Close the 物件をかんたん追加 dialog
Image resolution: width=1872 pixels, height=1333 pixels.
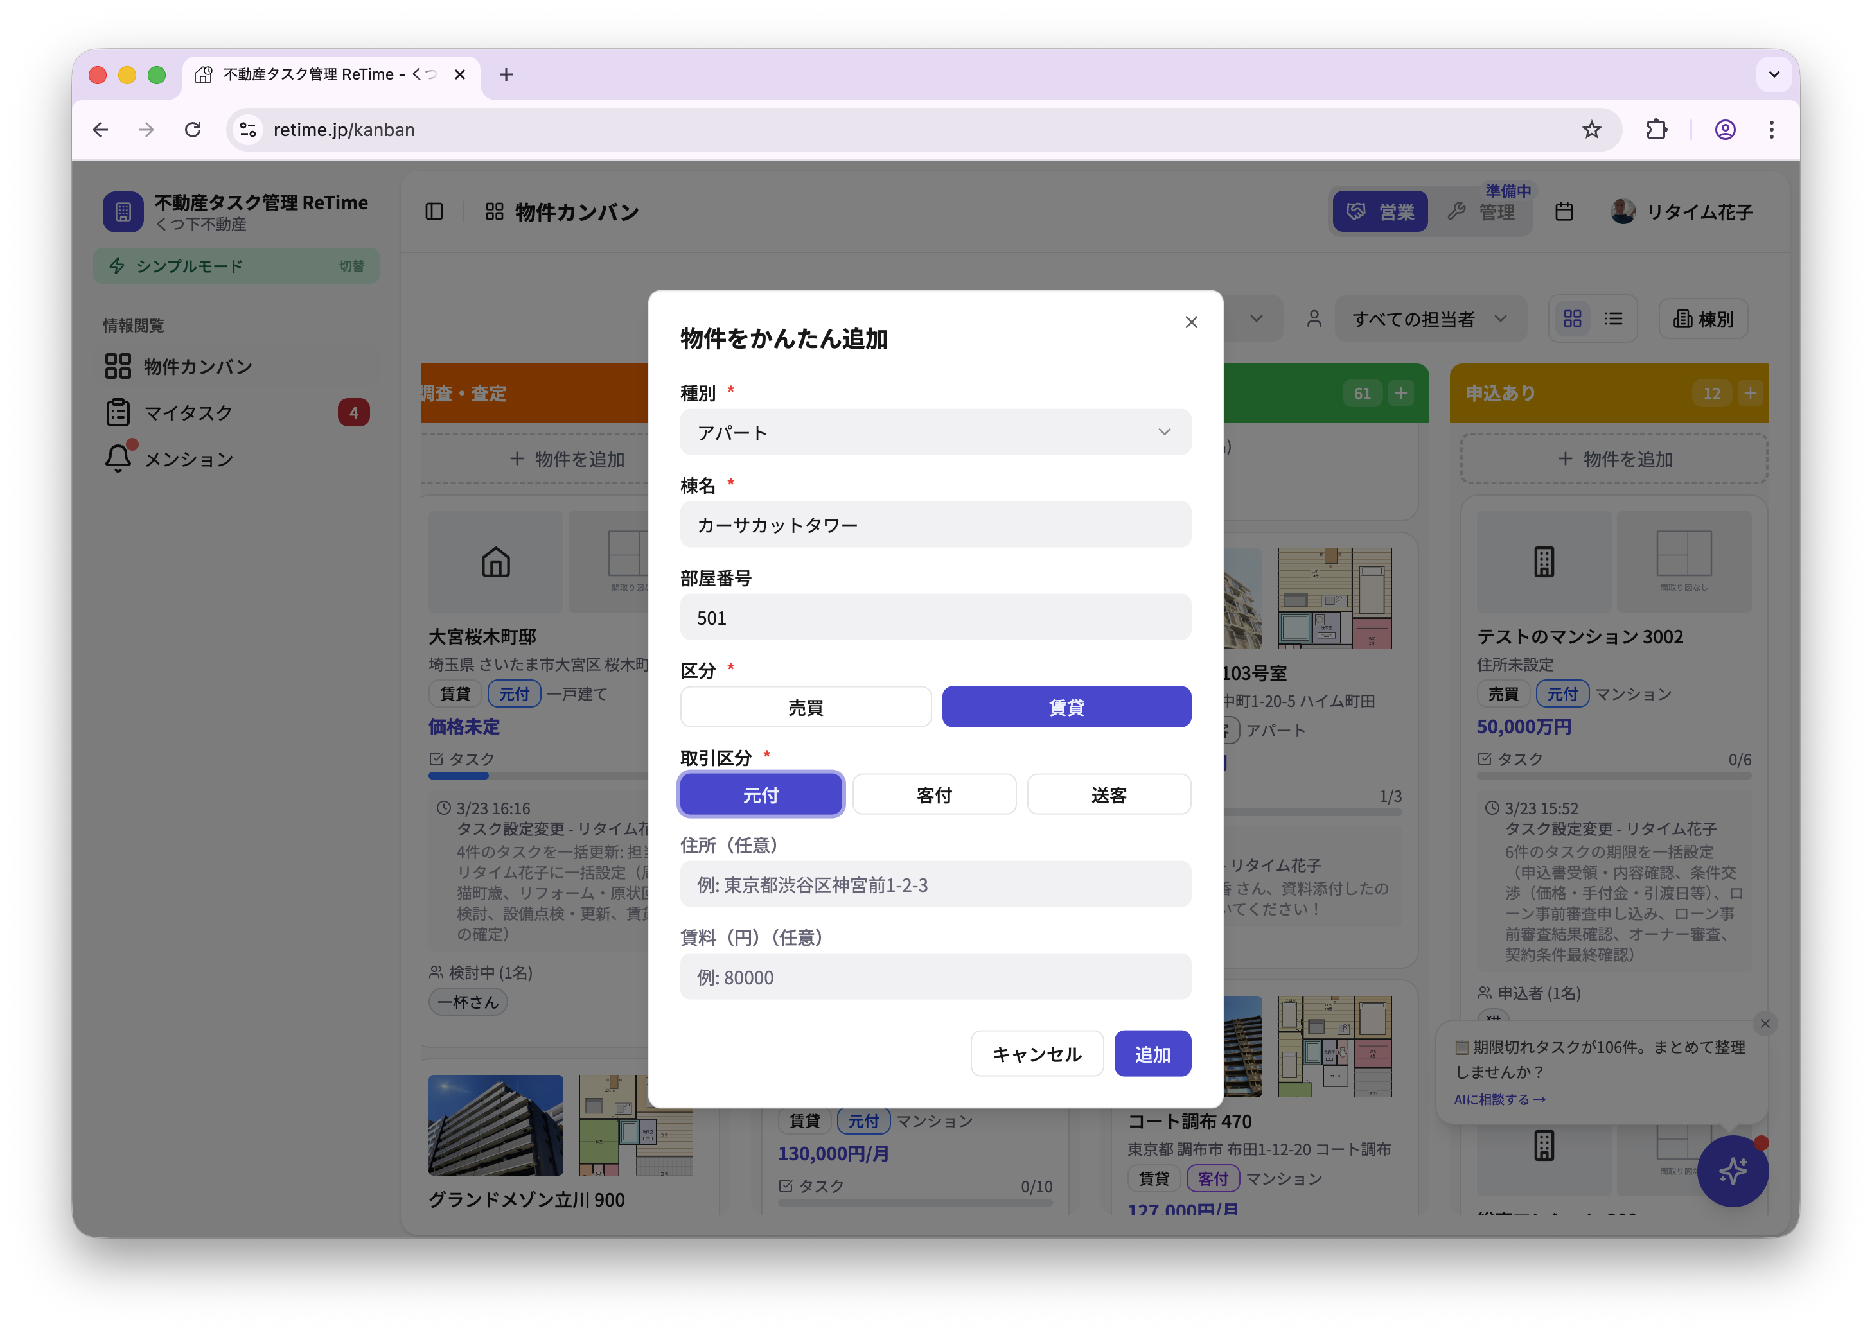pyautogui.click(x=1190, y=322)
